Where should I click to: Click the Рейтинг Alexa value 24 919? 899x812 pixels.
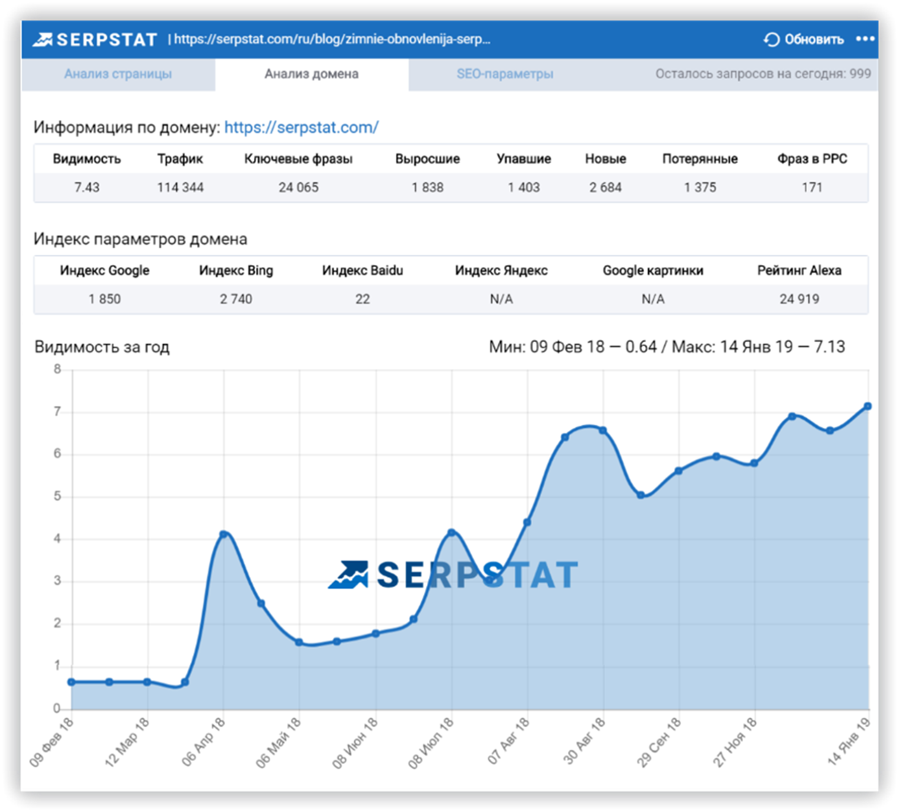click(x=799, y=299)
